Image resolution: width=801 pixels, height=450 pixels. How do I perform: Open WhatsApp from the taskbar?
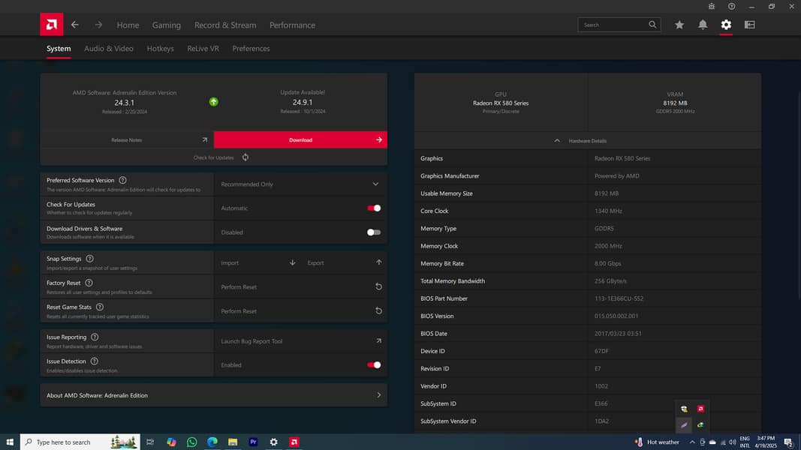point(191,442)
